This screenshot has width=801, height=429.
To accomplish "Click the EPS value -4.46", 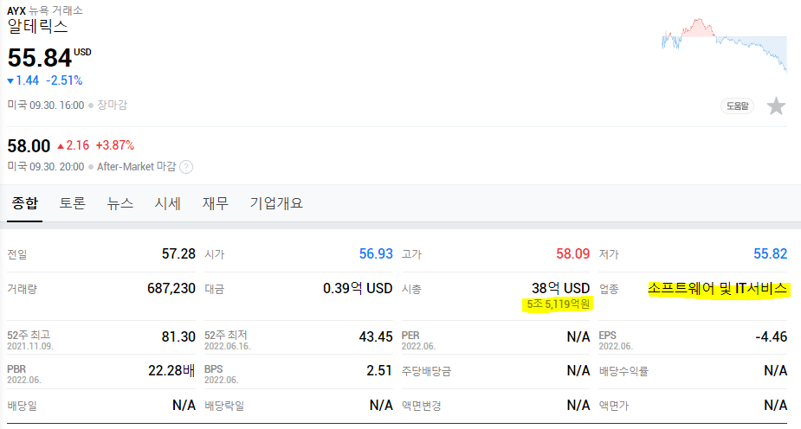I will [772, 336].
